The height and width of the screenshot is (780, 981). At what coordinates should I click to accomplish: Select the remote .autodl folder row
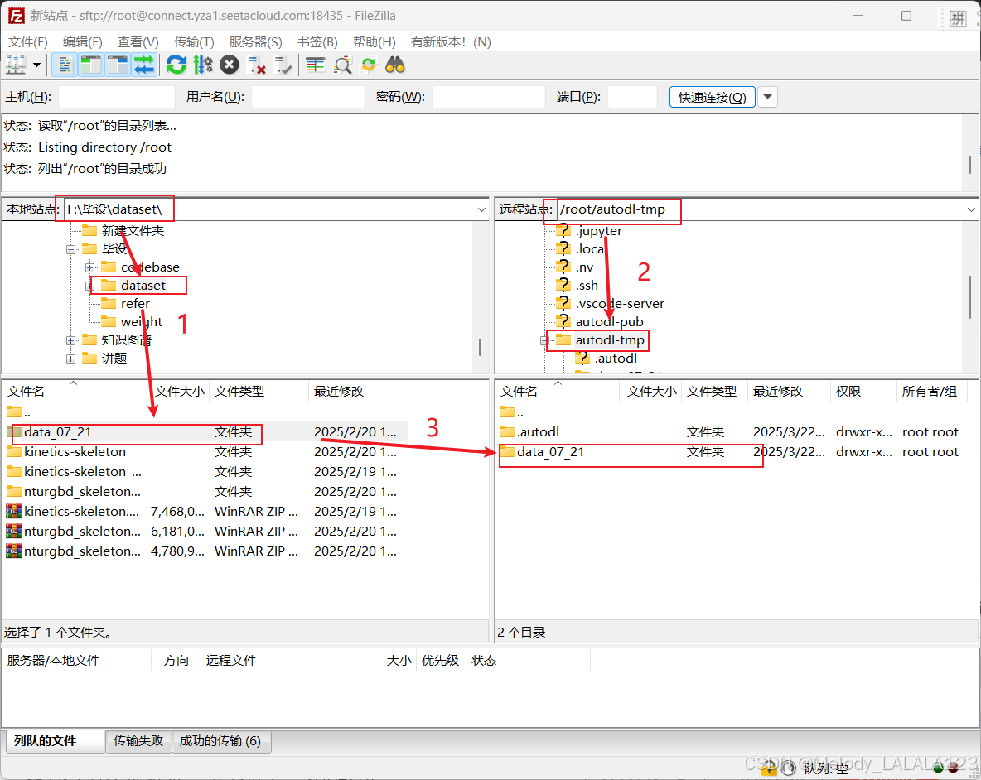coord(732,432)
